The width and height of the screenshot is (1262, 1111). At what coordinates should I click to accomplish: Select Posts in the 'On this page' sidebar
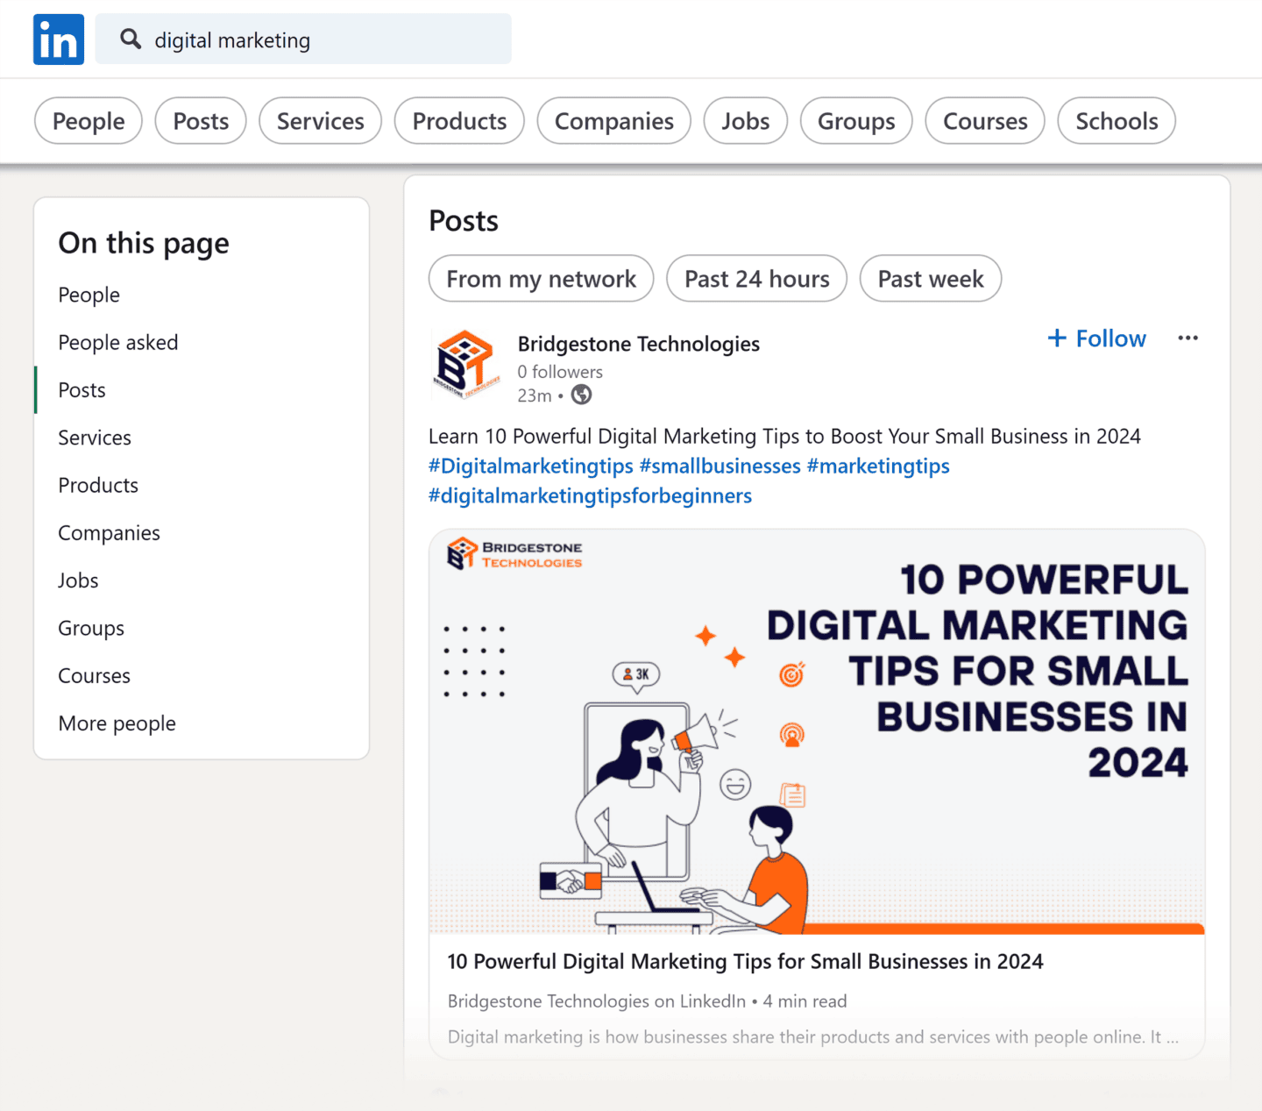pyautogui.click(x=82, y=389)
